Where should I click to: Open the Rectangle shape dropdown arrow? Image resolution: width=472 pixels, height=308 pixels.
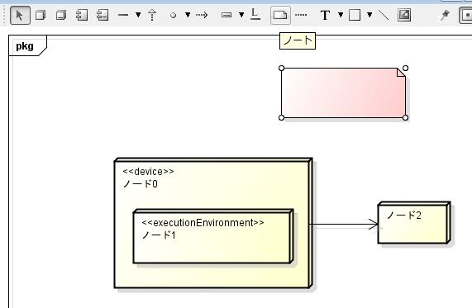(x=369, y=14)
